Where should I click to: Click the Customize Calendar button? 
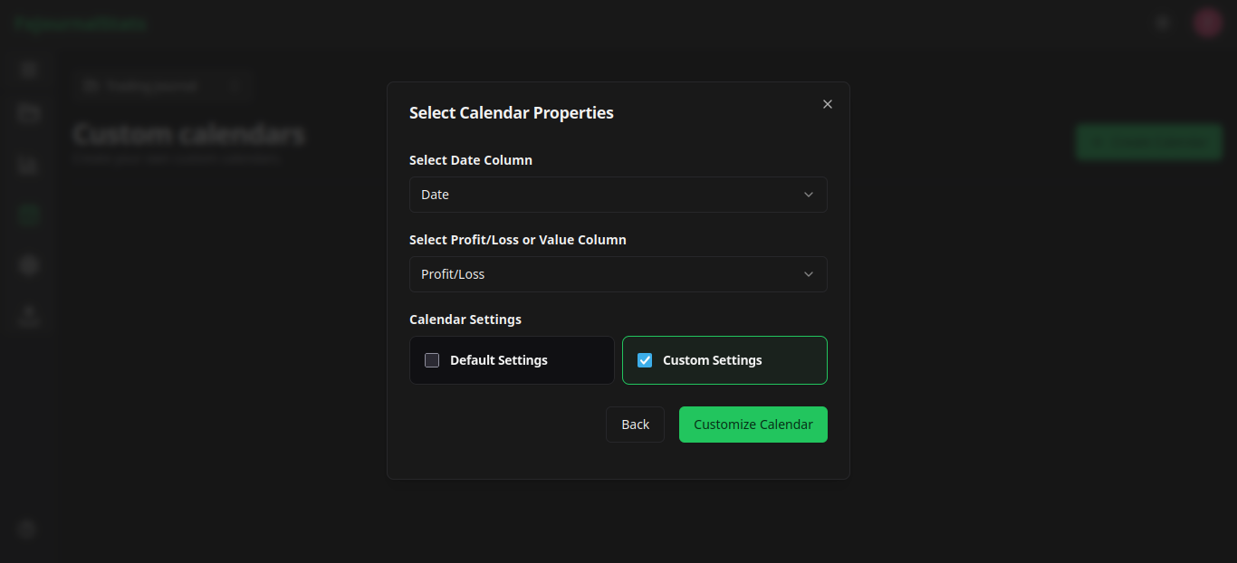pos(753,424)
